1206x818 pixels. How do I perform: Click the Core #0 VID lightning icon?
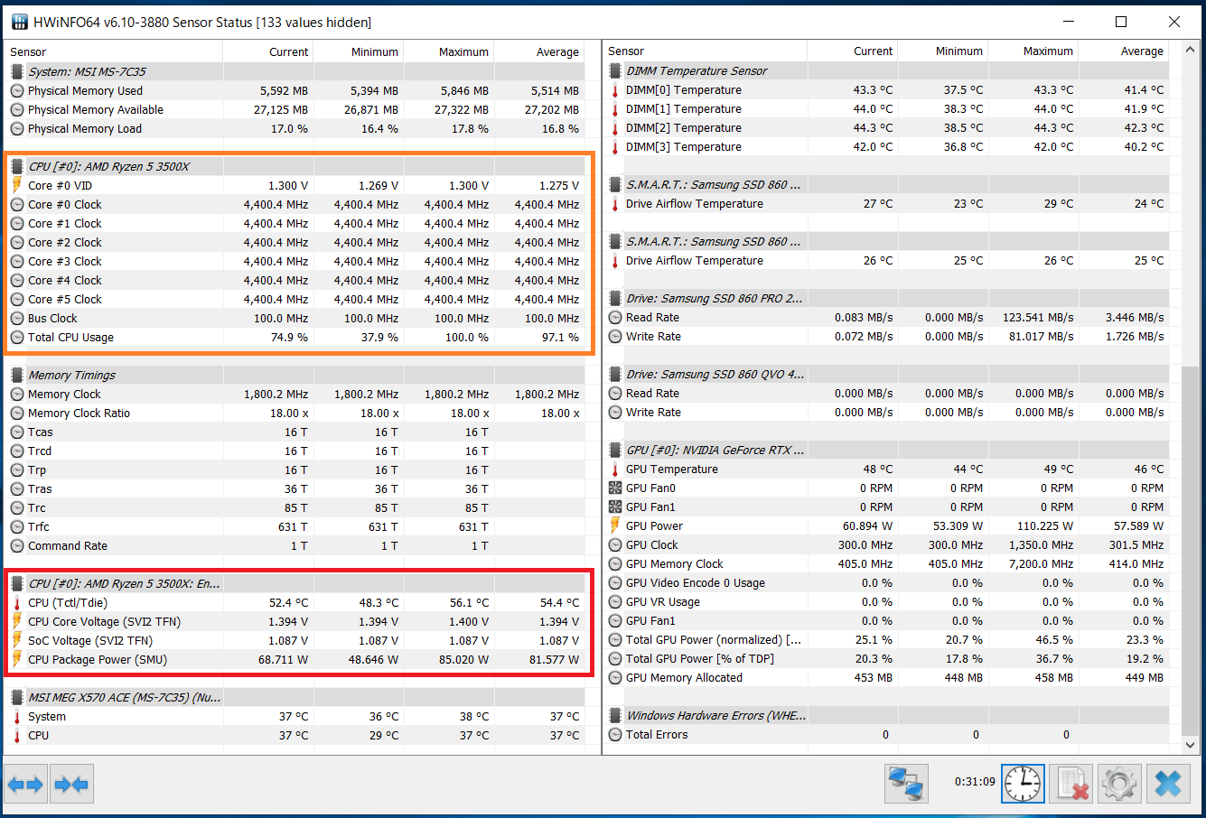coord(16,185)
